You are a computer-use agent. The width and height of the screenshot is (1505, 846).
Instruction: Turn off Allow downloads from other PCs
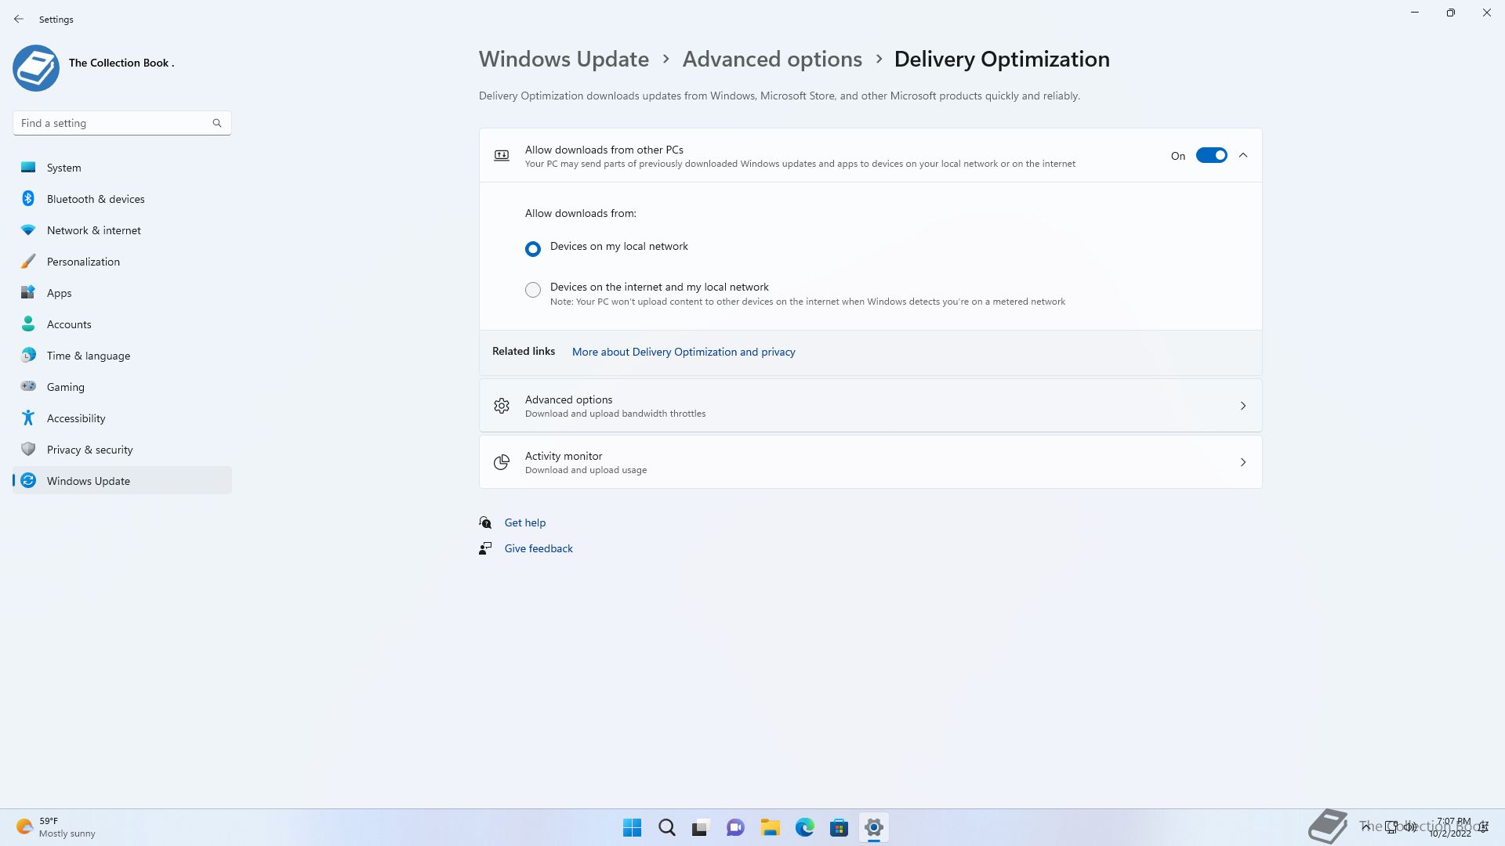(x=1211, y=155)
